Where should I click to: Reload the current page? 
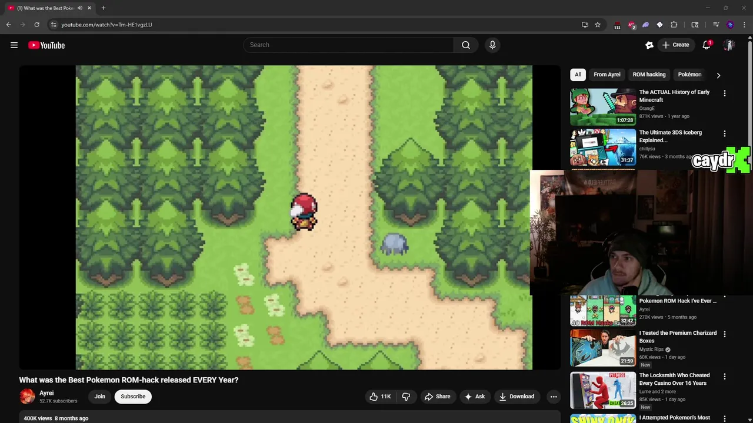(36, 25)
